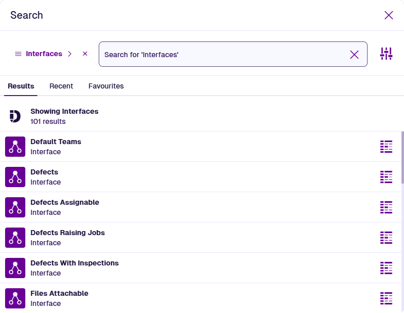The height and width of the screenshot is (313, 404).
Task: Clear the search input text
Action: pos(354,55)
